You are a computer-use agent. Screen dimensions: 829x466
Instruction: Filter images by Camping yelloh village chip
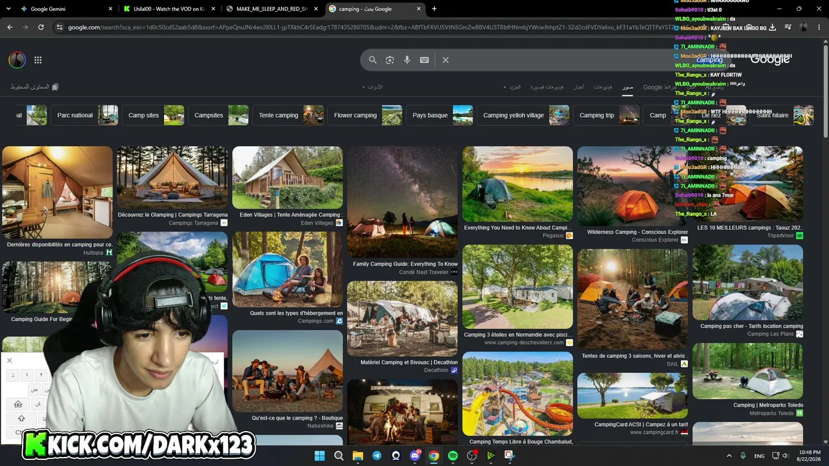pos(523,115)
